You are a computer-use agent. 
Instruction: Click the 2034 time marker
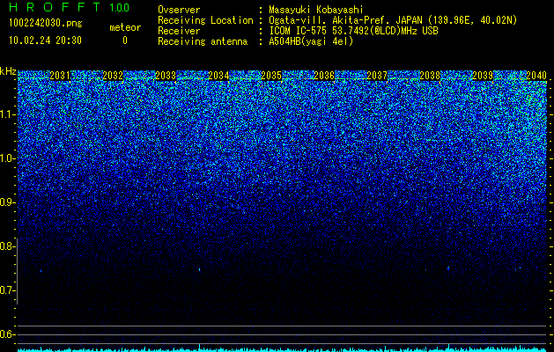[x=218, y=76]
